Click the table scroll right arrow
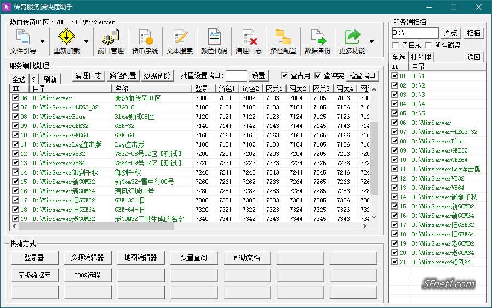The width and height of the screenshot is (492, 308). coord(364,226)
